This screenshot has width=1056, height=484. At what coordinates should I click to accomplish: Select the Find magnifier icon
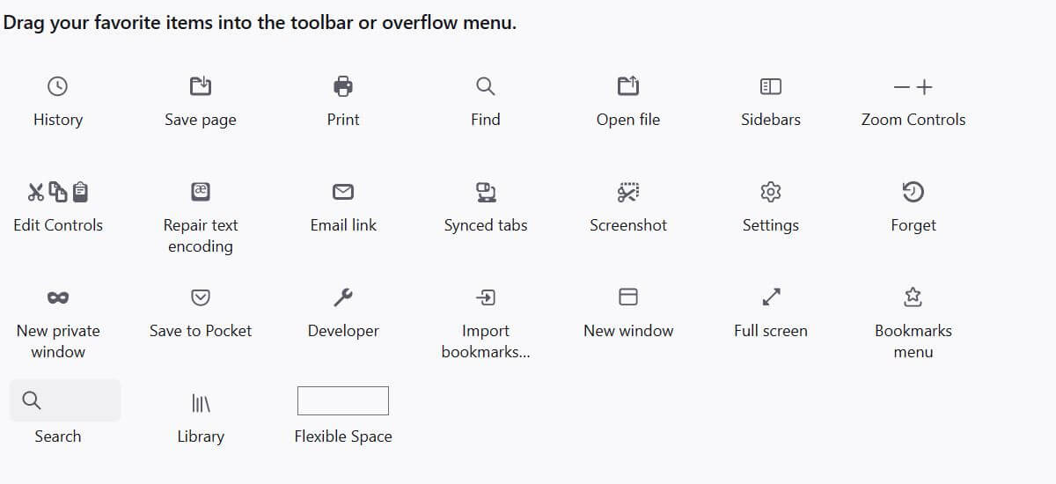point(485,86)
